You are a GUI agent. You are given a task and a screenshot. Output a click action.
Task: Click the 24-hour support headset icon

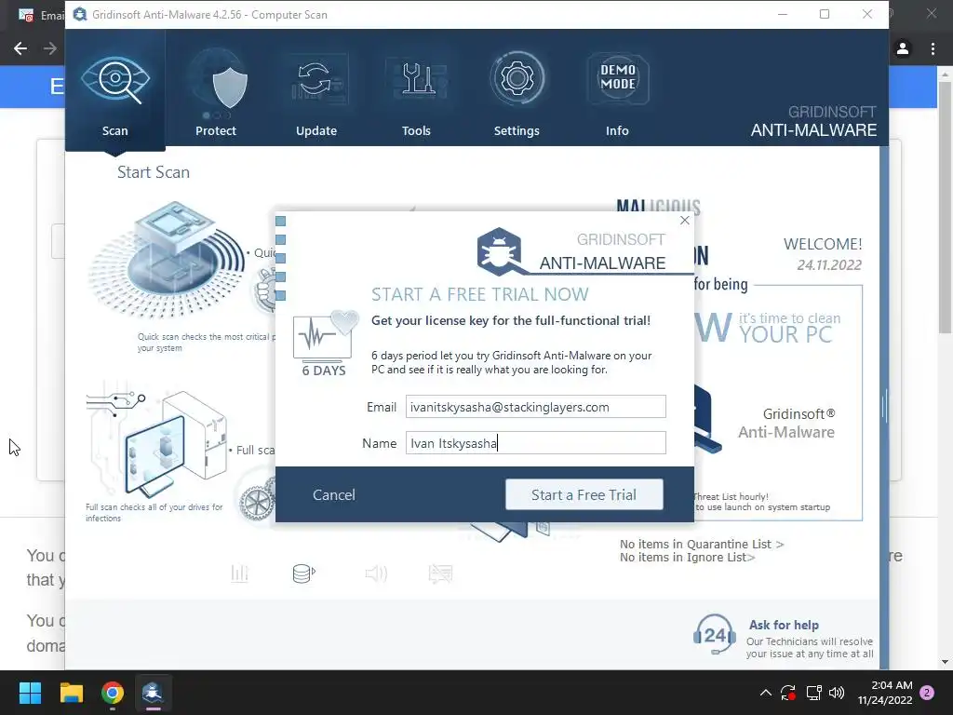(x=715, y=635)
